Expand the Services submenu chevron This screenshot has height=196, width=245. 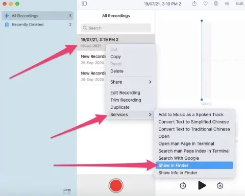150,114
